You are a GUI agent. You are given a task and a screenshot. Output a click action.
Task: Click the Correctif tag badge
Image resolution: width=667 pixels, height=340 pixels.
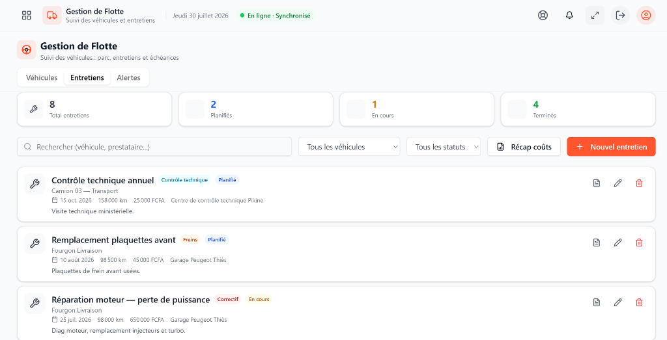[x=227, y=299]
